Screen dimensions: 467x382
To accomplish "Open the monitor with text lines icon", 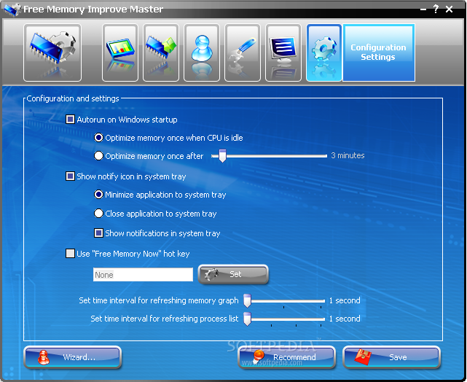I will [x=283, y=52].
